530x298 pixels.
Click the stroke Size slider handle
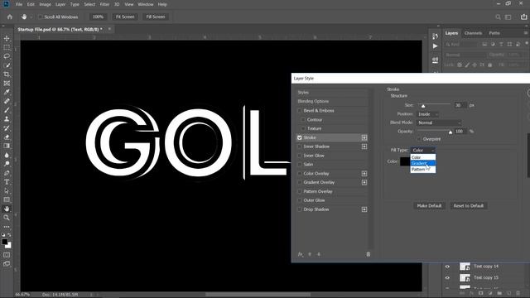[423, 106]
